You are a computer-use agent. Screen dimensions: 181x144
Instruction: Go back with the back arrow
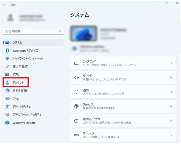5,5
